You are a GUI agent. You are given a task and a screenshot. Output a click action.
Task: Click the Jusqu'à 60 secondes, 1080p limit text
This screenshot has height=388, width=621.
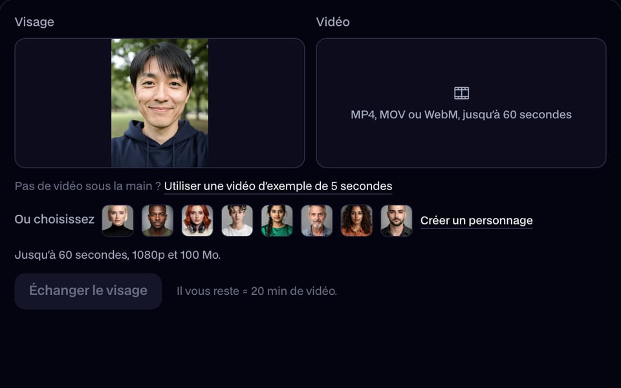coord(118,255)
